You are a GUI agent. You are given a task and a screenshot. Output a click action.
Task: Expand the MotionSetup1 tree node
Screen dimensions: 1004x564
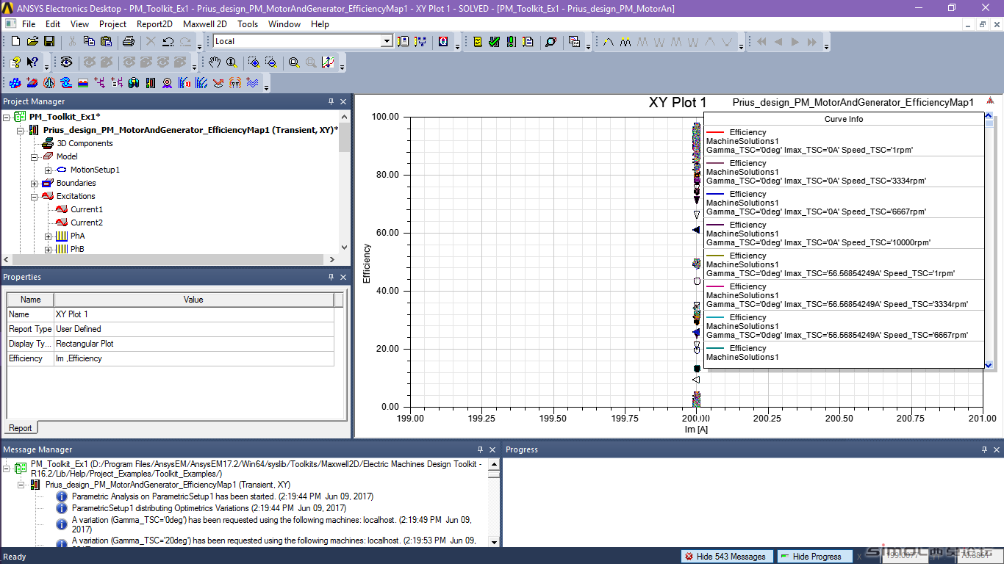[48, 170]
